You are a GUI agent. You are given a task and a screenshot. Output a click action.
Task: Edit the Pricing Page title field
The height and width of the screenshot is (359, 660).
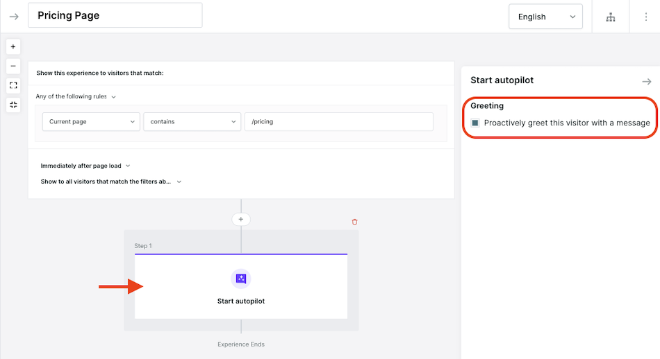coord(115,15)
